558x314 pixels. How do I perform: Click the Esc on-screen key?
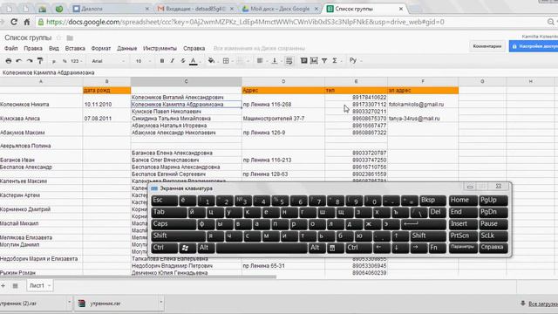[x=164, y=201]
